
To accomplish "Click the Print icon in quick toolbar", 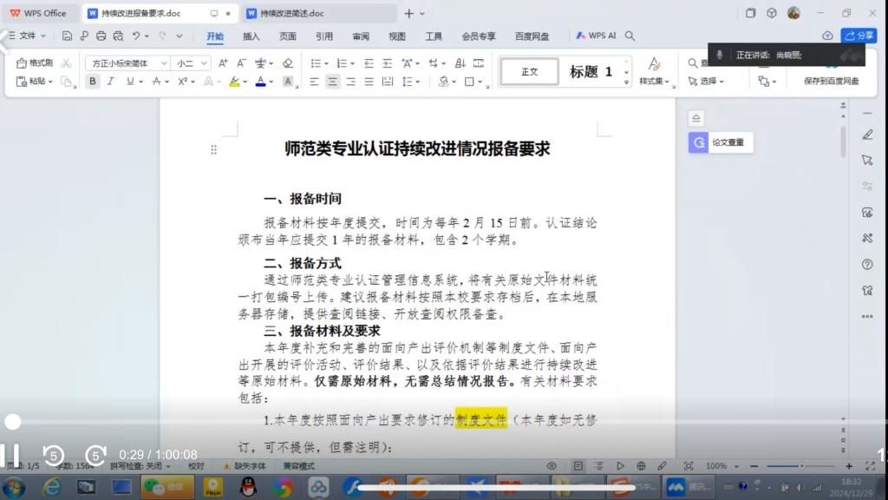I will pos(101,36).
